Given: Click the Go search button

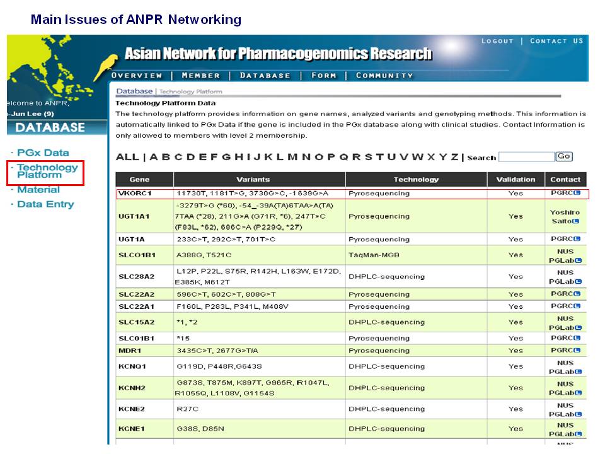Looking at the screenshot, I should 563,156.
